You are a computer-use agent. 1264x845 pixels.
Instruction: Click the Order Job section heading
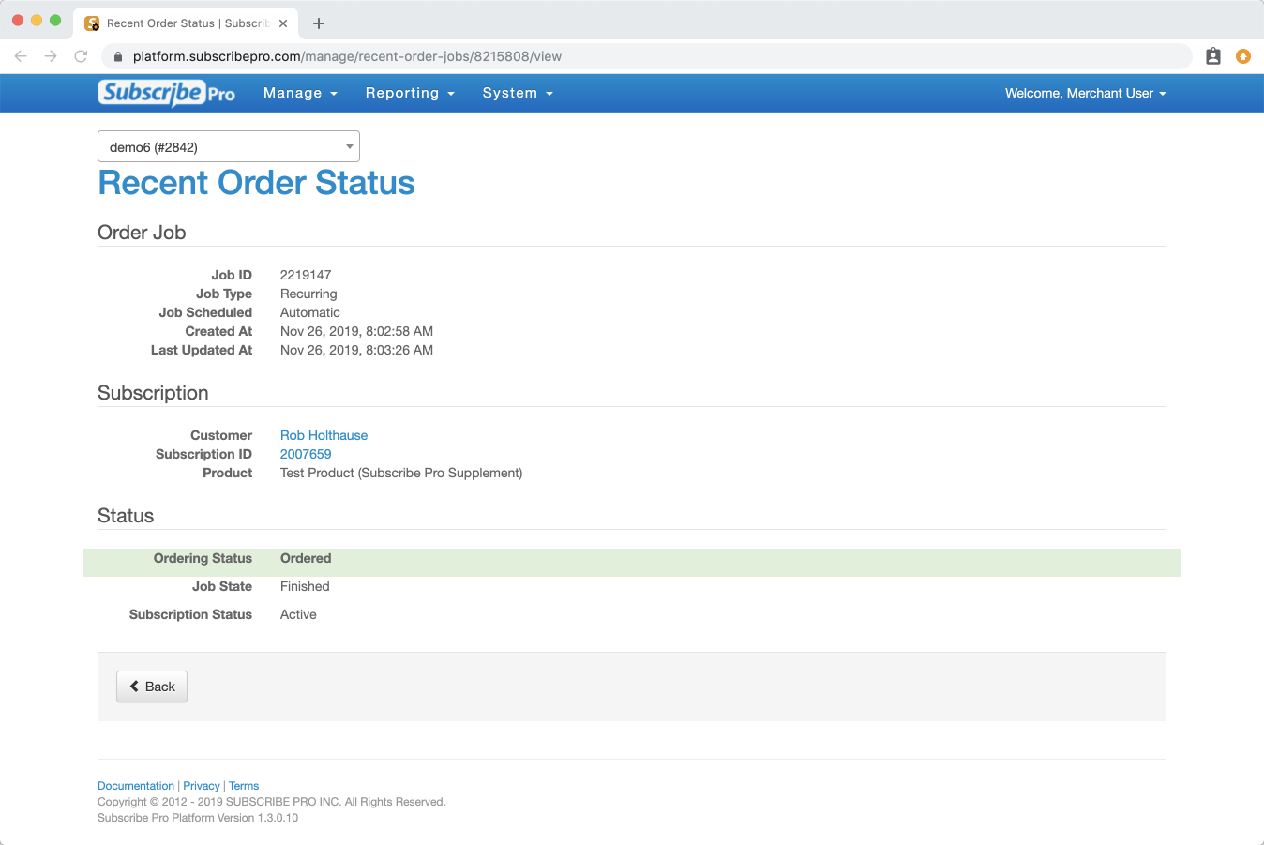click(x=142, y=233)
